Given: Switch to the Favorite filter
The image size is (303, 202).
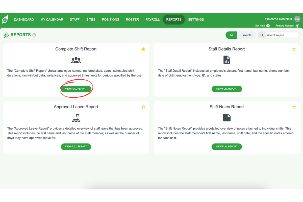Looking at the screenshot, I should [x=246, y=35].
